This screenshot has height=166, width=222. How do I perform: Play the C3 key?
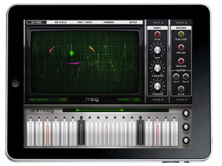click(166, 133)
